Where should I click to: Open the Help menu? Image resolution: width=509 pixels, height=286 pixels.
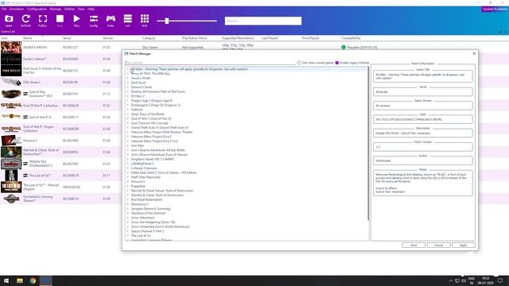click(x=91, y=9)
